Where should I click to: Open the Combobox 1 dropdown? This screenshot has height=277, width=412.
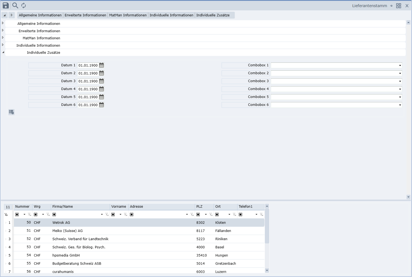400,65
